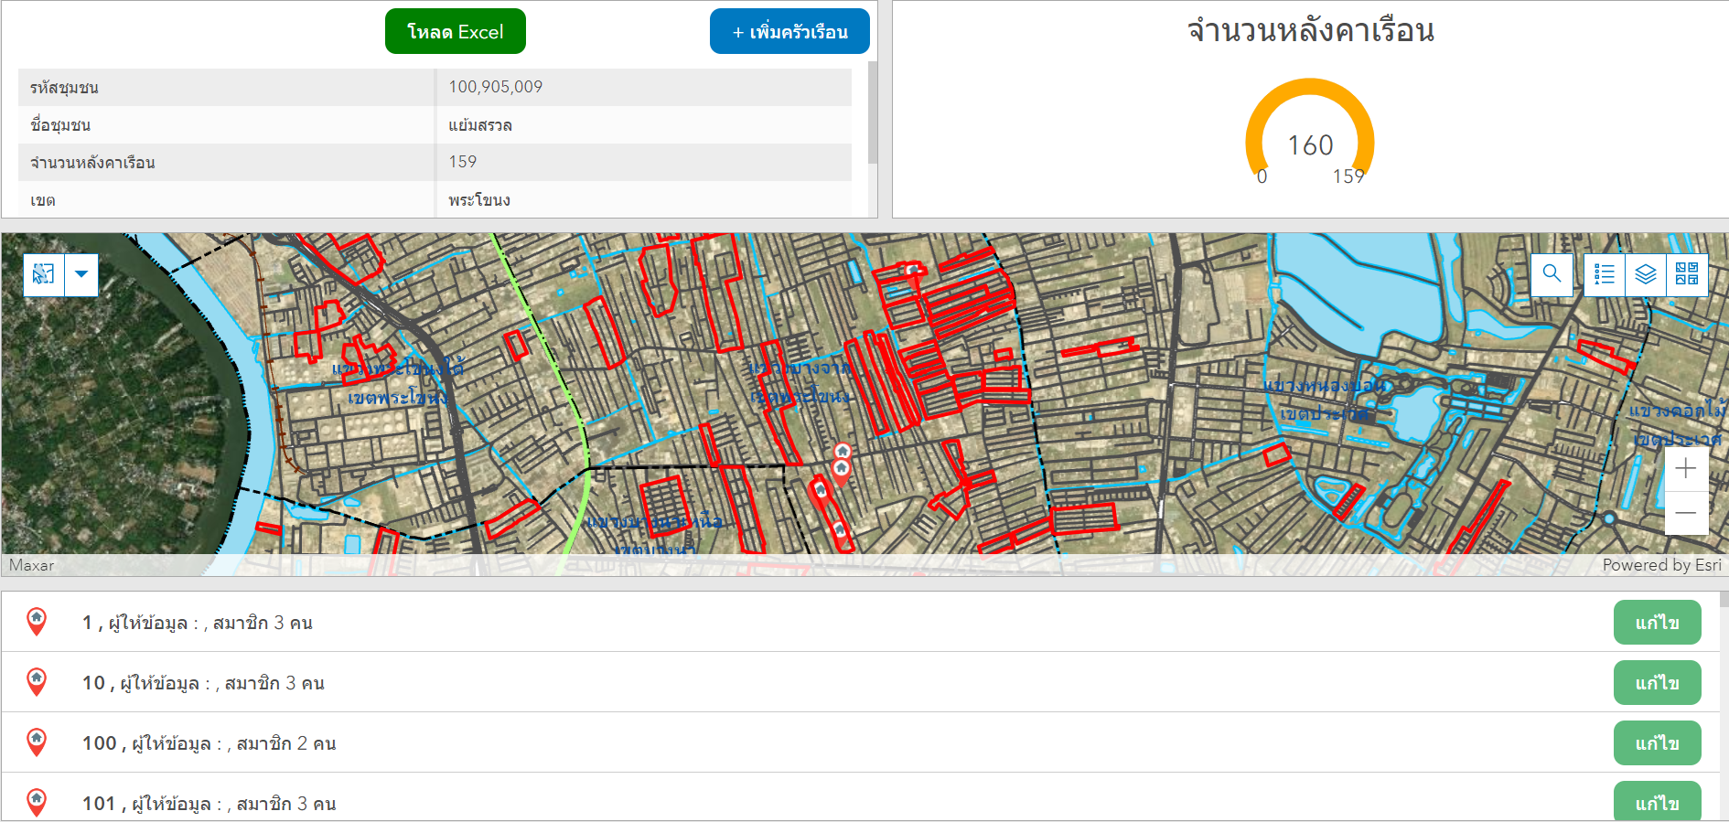Activate the select-by-rectangle tool
Screen dimensions: 1729x822
point(44,274)
